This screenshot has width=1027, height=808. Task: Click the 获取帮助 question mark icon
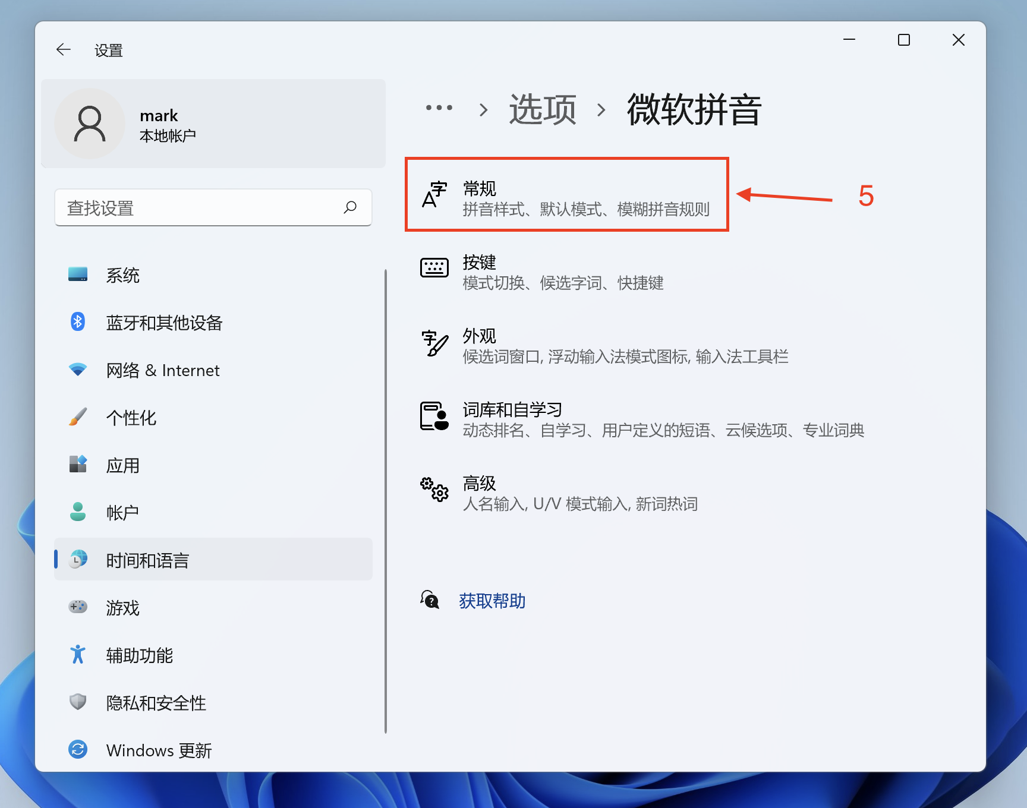(430, 601)
